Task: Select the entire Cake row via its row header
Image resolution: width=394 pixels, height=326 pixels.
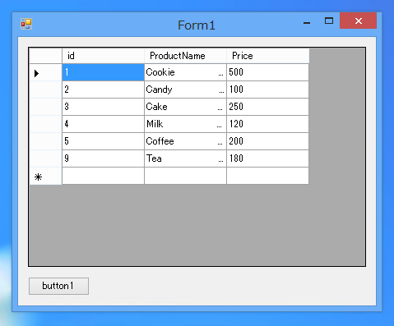Action: coord(45,107)
